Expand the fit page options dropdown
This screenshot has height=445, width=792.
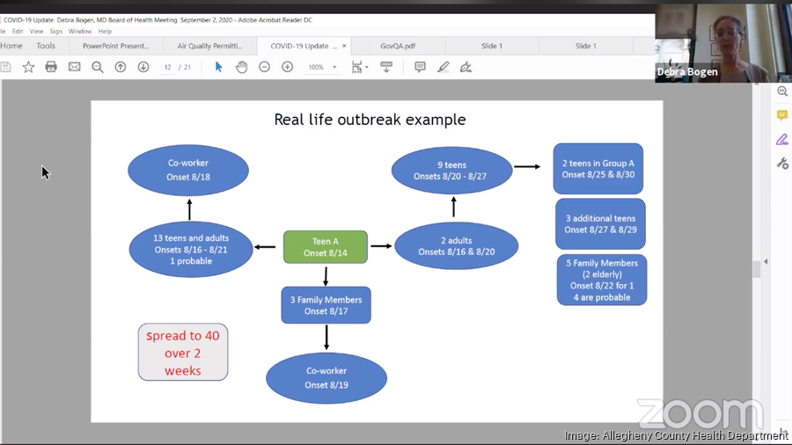pyautogui.click(x=366, y=68)
